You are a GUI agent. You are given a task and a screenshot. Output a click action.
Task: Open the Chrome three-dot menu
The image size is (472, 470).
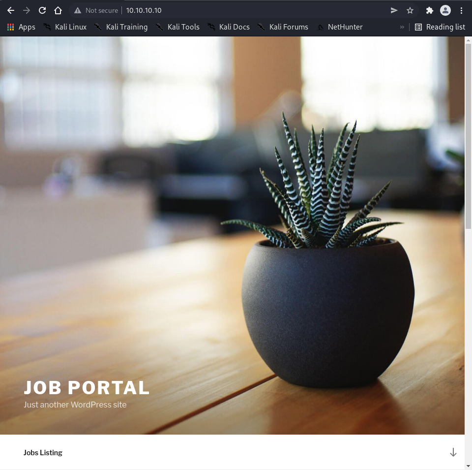461,10
